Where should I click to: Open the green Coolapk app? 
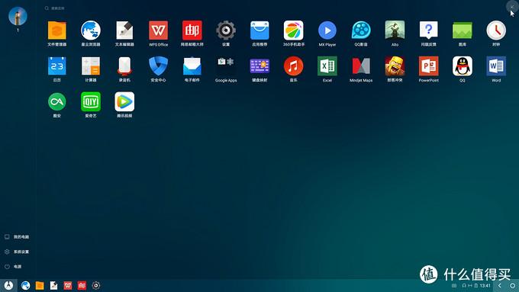pos(57,101)
